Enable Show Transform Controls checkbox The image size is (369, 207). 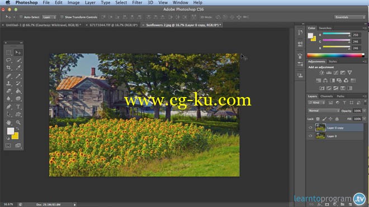tap(62, 17)
